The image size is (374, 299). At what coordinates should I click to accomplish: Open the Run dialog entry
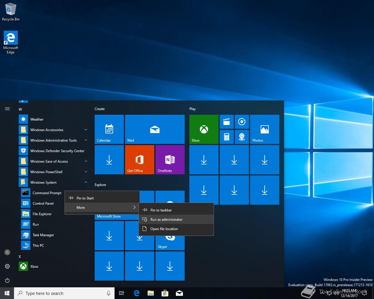(x=54, y=225)
